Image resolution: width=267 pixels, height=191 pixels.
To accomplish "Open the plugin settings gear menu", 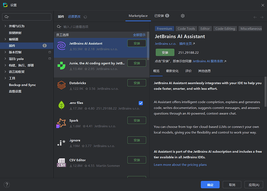I will (x=183, y=16).
